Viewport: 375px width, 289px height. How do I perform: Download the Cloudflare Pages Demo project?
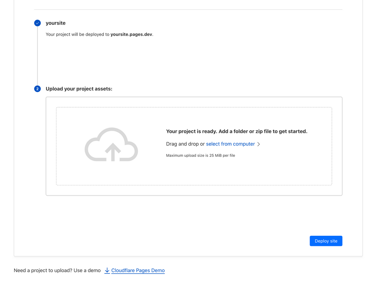click(x=138, y=270)
